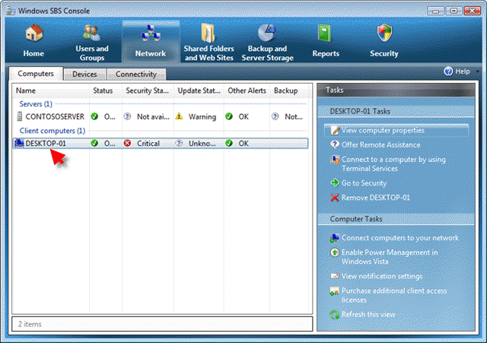
Task: Click the Connect computers network icon
Action: pos(335,238)
